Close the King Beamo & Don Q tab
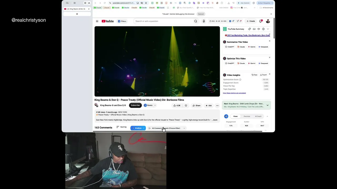Image resolution: width=337 pixels, height=189 pixels. click(x=89, y=9)
